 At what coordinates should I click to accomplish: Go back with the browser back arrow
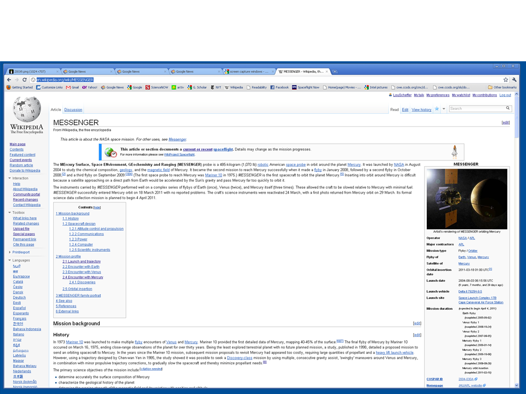(9, 80)
